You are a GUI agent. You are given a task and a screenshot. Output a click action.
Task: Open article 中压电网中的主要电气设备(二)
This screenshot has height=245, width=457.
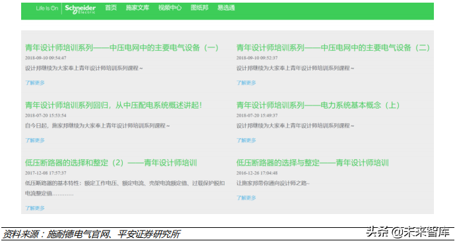pos(333,47)
